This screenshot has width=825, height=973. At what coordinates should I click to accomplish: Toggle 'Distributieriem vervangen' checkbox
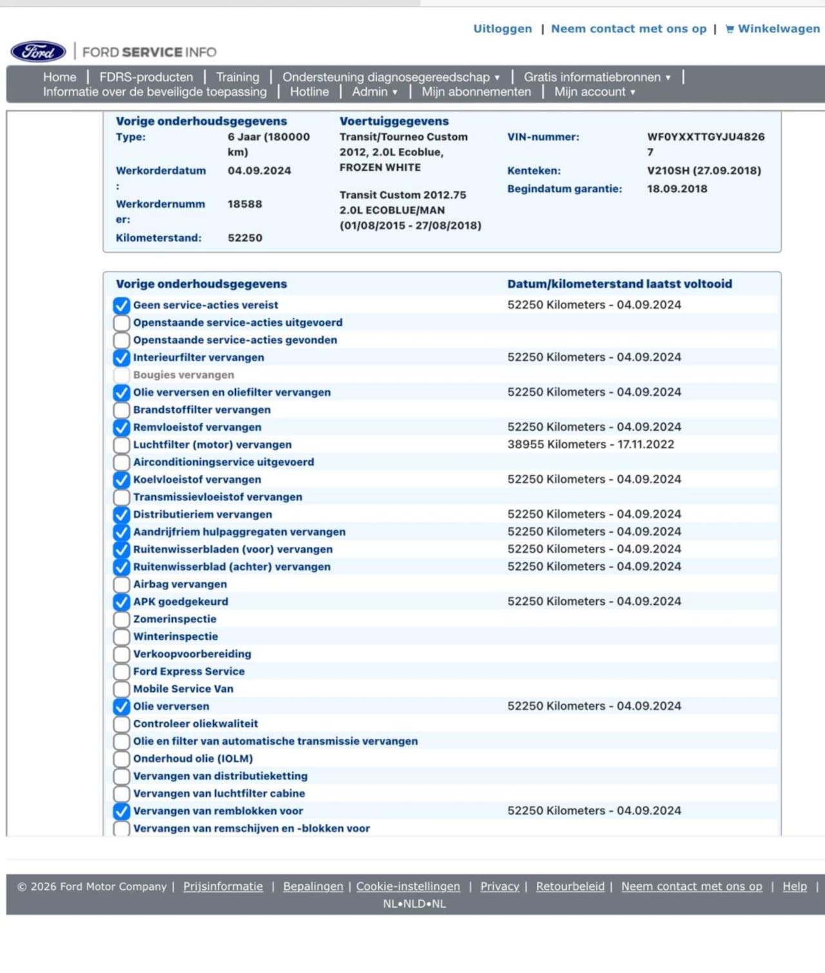click(121, 515)
